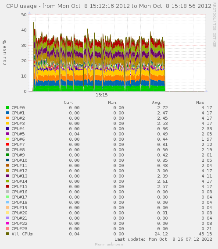The width and height of the screenshot is (218, 249).
Task: Click the green CPU#0 legend swatch
Action: pyautogui.click(x=7, y=107)
